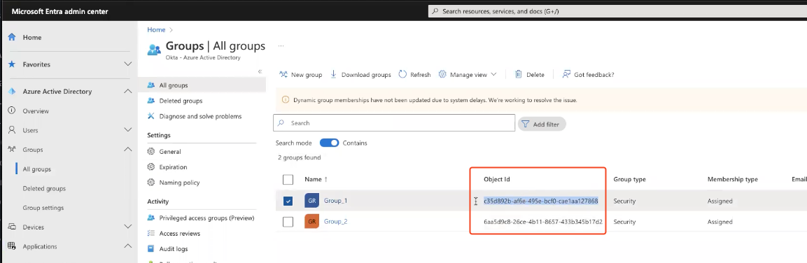Image resolution: width=807 pixels, height=263 pixels.
Task: Click the Favorites star icon
Action: pyautogui.click(x=12, y=64)
